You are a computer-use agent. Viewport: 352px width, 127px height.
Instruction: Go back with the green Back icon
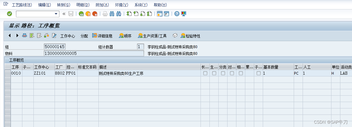pos(81,14)
